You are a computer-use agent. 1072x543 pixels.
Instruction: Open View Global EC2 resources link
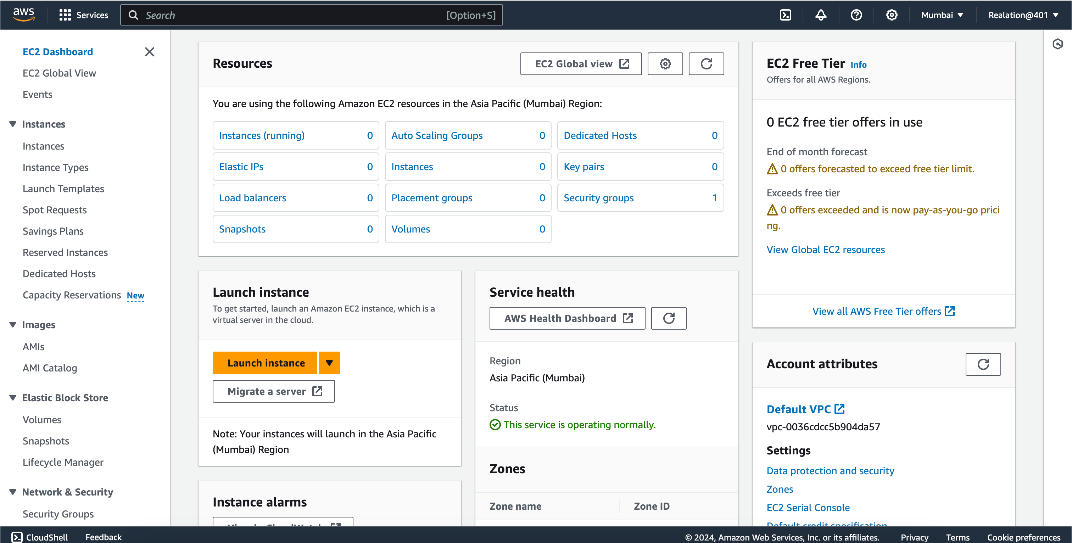pos(826,249)
